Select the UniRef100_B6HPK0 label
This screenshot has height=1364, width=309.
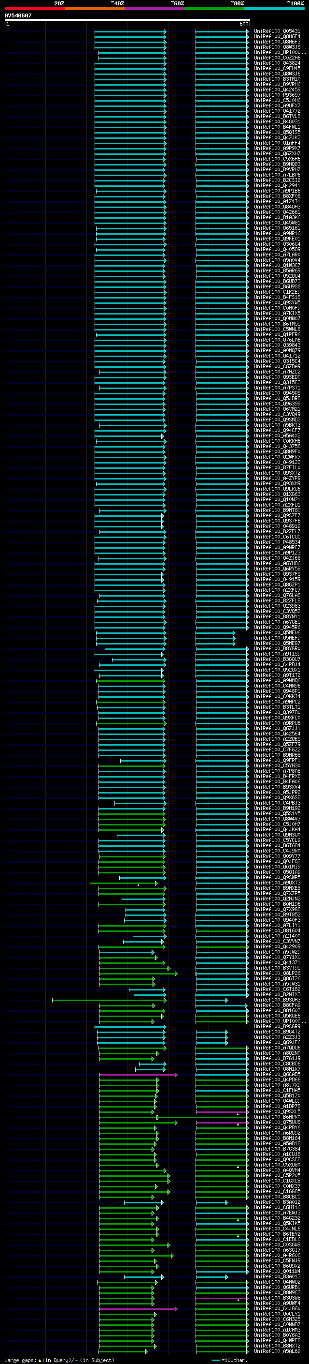pyautogui.click(x=277, y=1117)
